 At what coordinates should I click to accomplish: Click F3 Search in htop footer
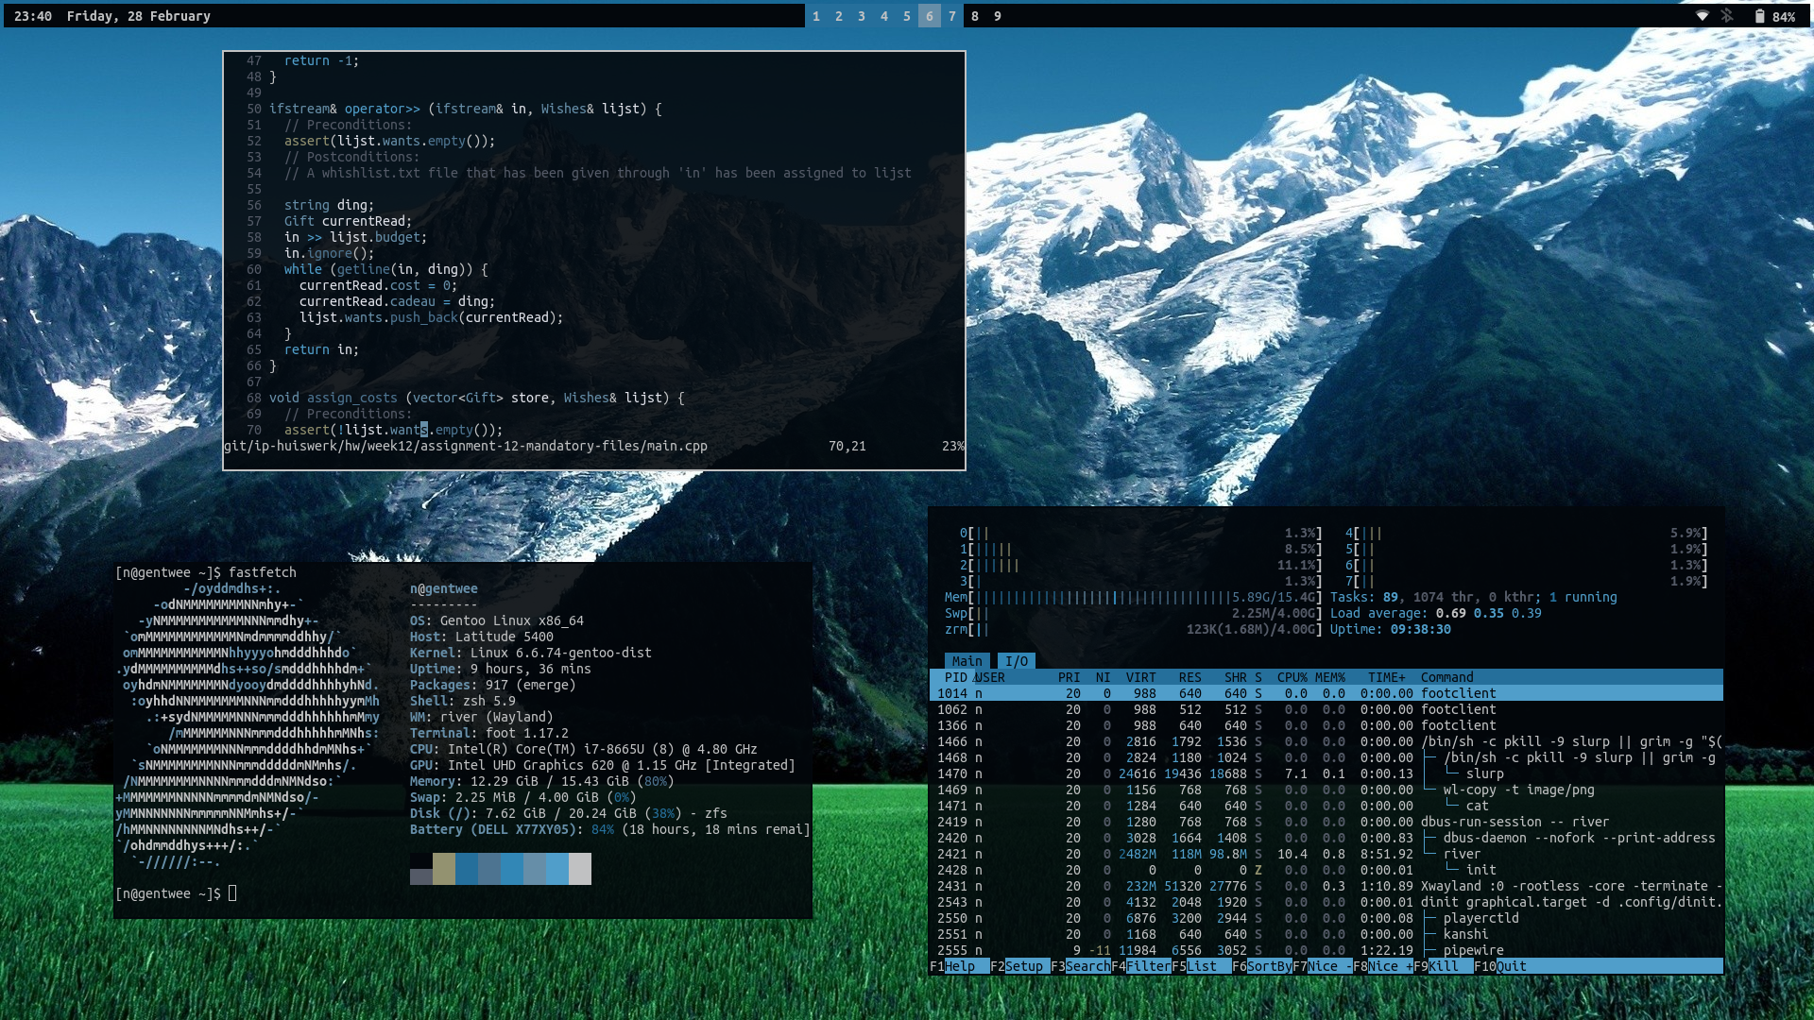pos(1081,966)
